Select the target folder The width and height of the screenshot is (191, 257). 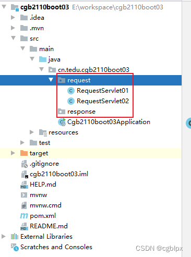(x=39, y=153)
